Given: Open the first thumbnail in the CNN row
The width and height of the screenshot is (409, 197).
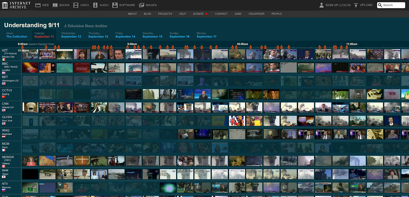Looking at the screenshot, I should tap(30, 107).
